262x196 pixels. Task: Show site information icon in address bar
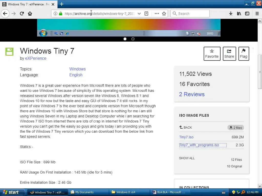point(55,14)
